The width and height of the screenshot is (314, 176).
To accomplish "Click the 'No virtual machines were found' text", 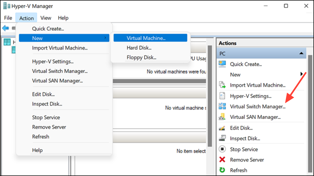I will [176, 72].
